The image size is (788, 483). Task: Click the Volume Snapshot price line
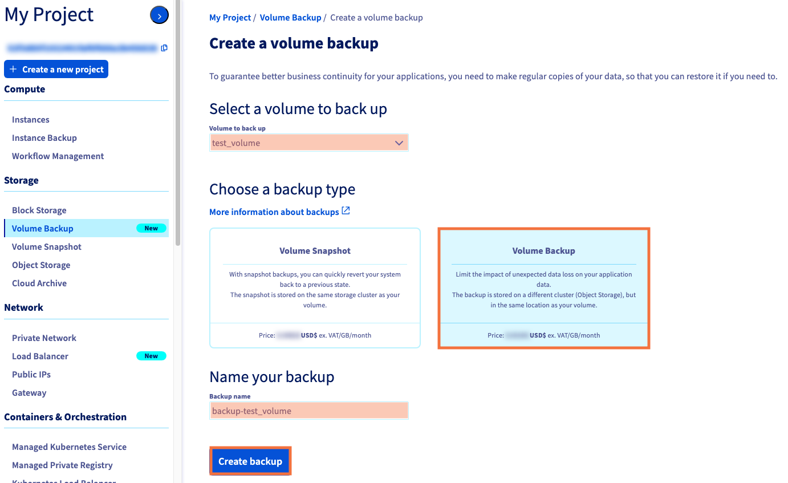(315, 335)
